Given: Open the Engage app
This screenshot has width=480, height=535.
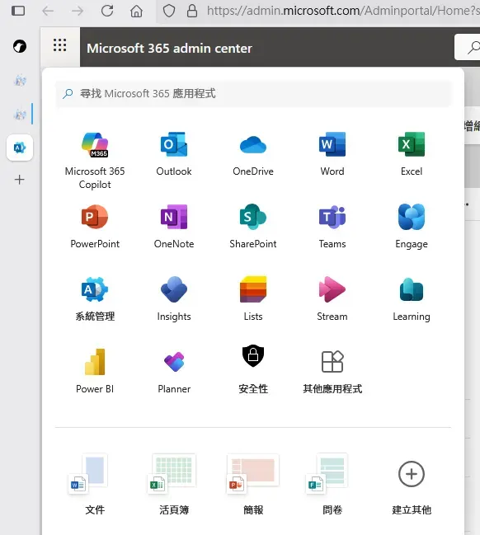Looking at the screenshot, I should pos(412,227).
